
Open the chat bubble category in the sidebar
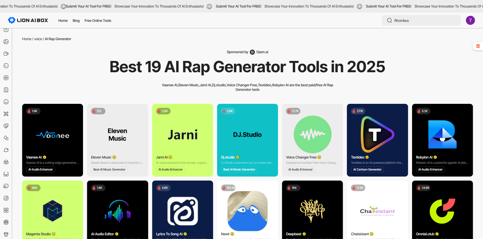click(6, 186)
